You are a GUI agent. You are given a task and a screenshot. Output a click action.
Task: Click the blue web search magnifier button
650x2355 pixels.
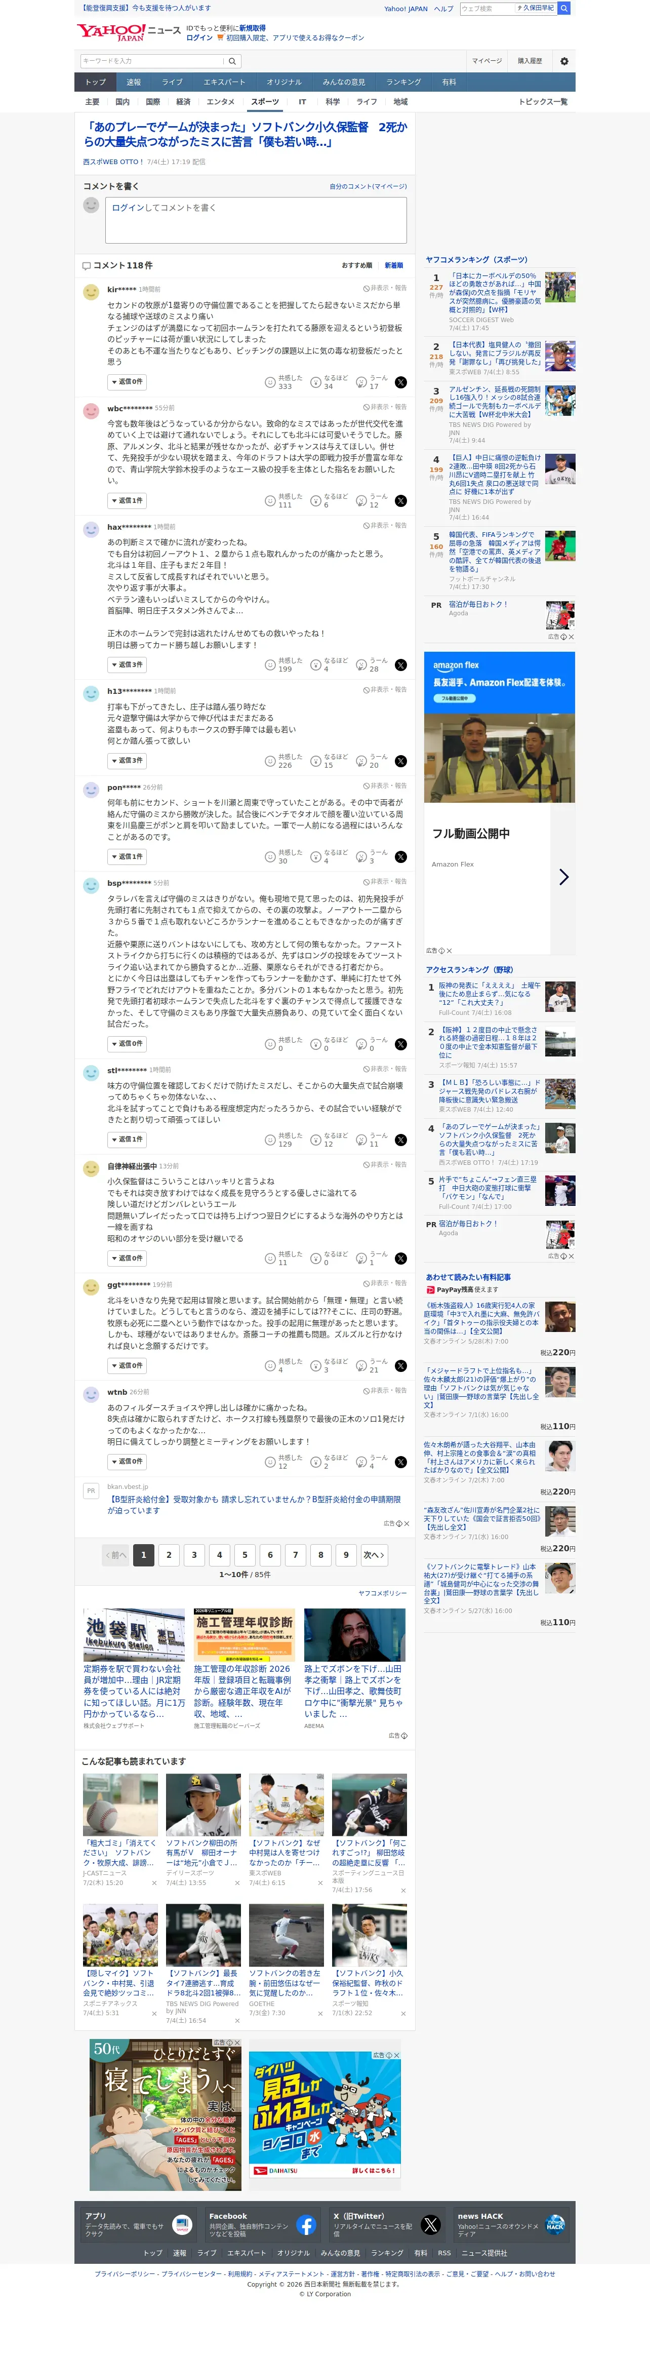[x=564, y=8]
